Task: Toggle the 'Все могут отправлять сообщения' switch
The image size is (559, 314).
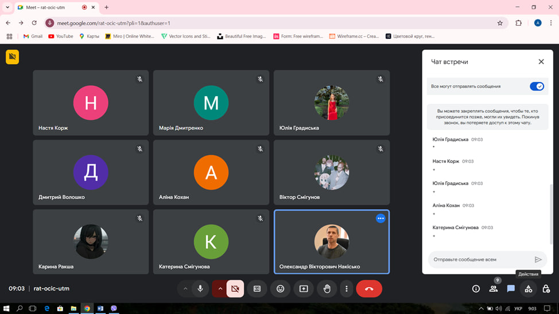Action: 537,87
